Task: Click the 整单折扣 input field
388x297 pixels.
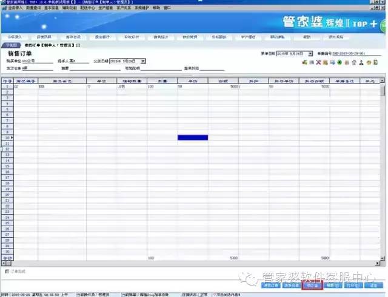Action: (212, 68)
